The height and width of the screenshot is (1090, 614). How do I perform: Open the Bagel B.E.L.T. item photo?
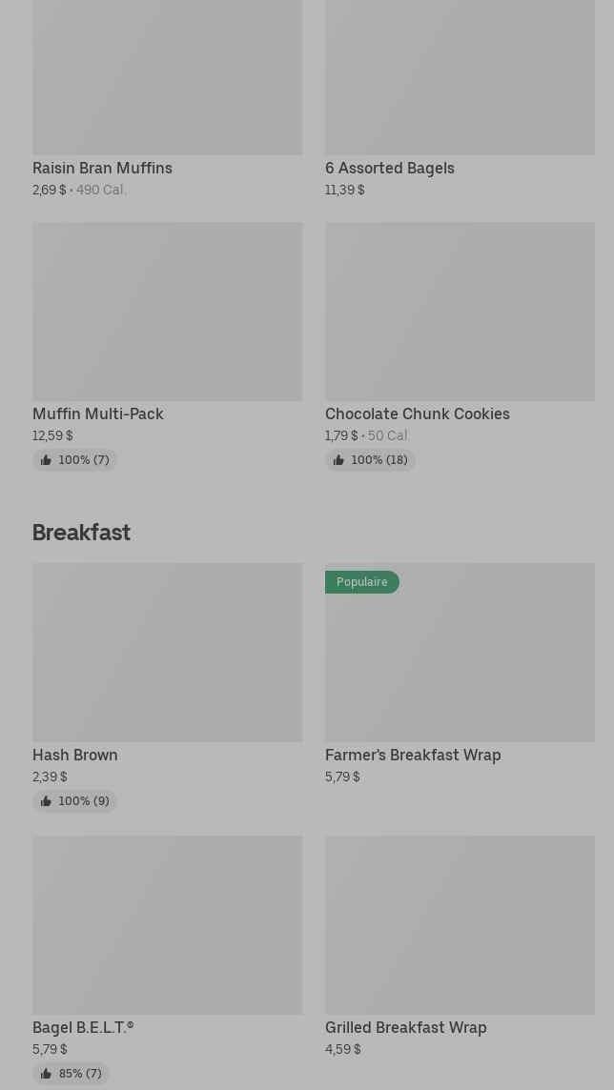[167, 925]
